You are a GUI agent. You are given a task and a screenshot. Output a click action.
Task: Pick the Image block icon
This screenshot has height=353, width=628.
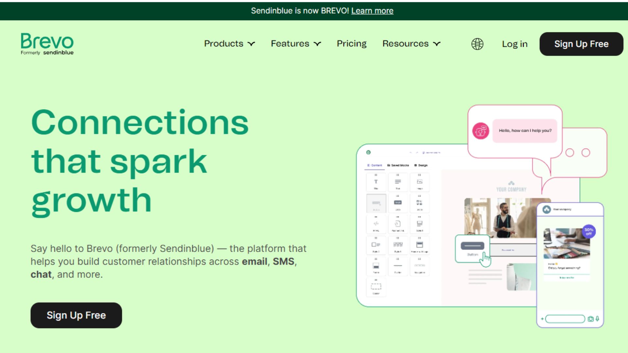420,182
